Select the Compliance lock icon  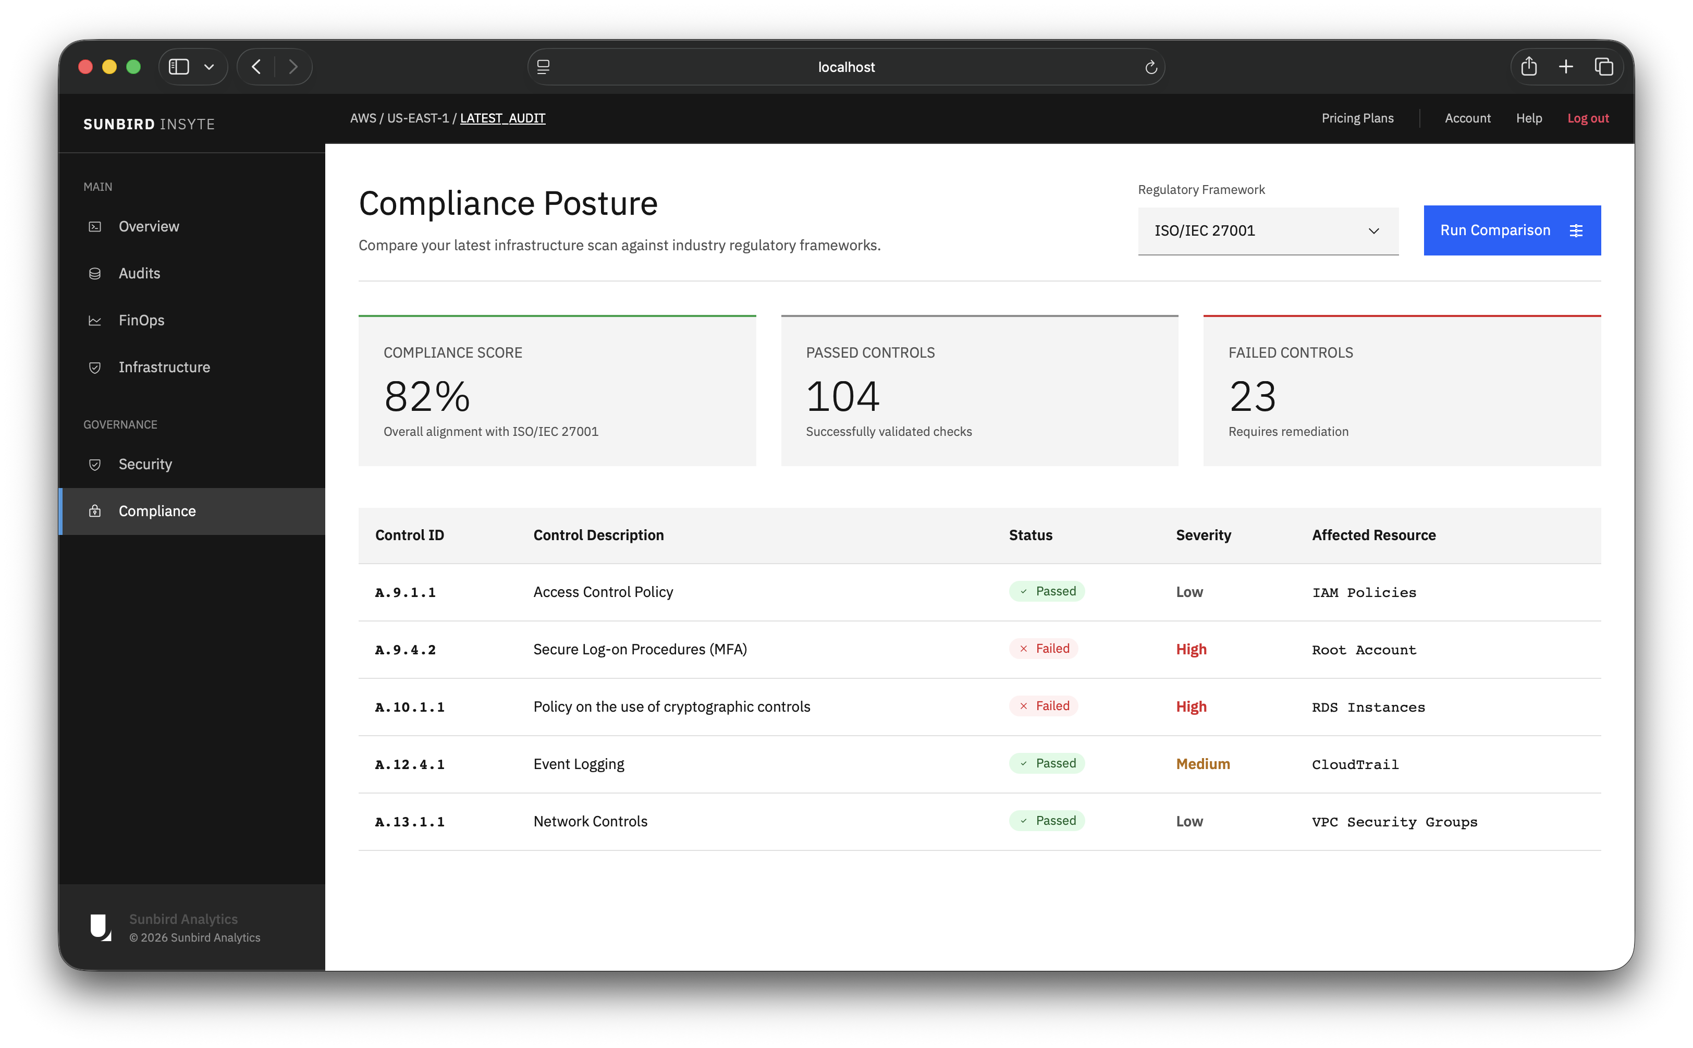click(95, 511)
